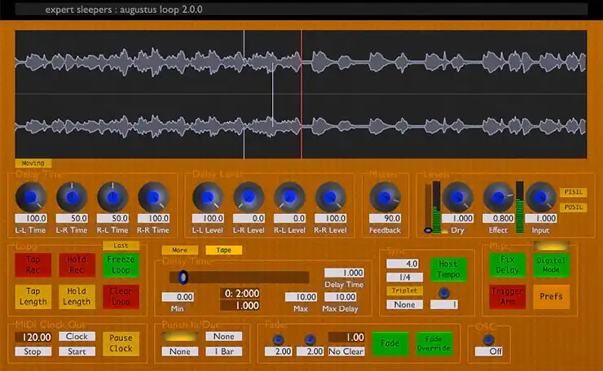The image size is (603, 371).
Task: Click the R-R Level knob
Action: (x=330, y=198)
